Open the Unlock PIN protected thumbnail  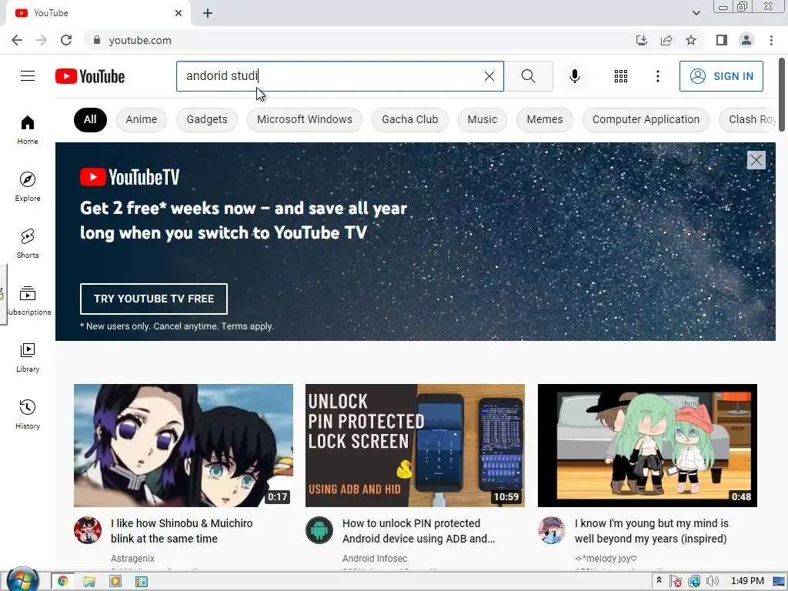[x=415, y=446]
